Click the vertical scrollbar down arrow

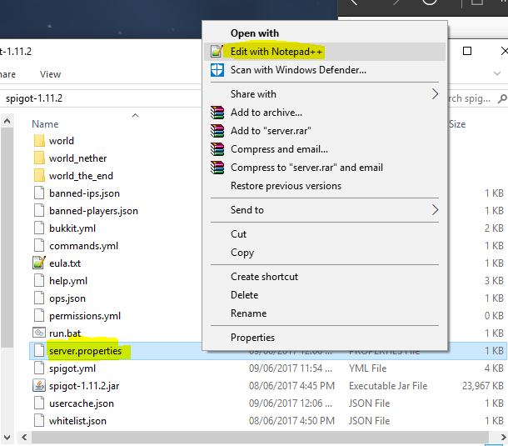7,437
